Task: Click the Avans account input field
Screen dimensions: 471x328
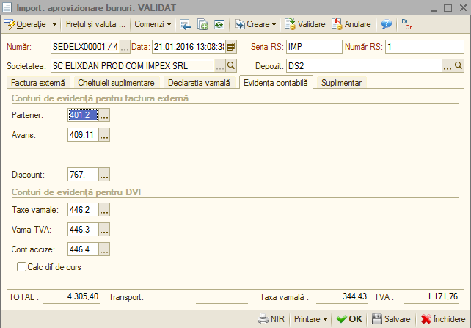Action: [83, 134]
